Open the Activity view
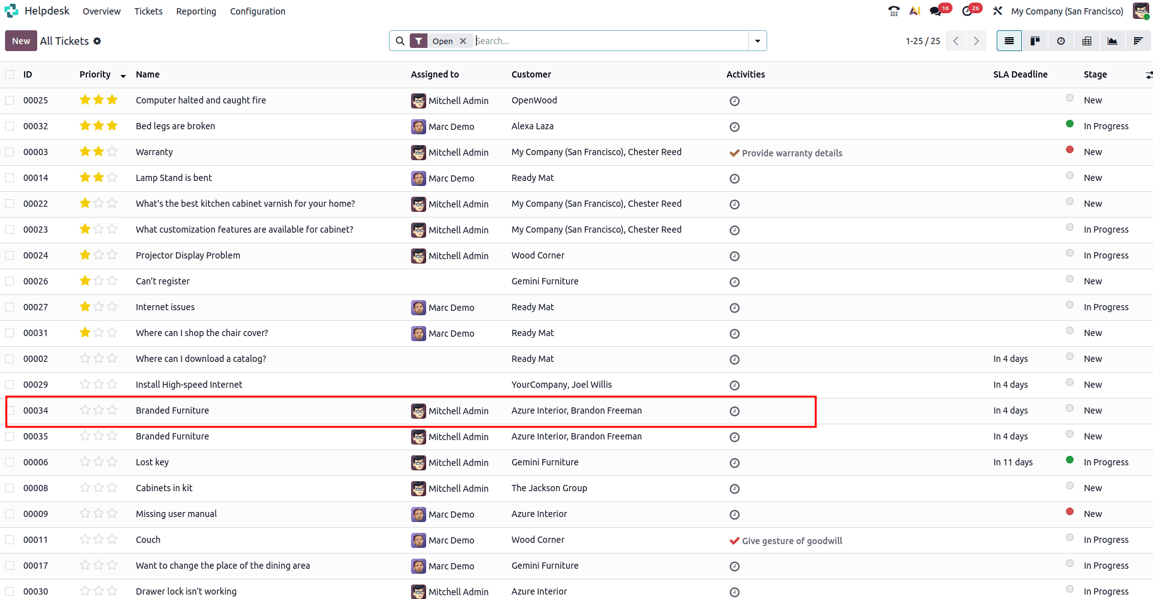This screenshot has height=599, width=1153. tap(1060, 40)
